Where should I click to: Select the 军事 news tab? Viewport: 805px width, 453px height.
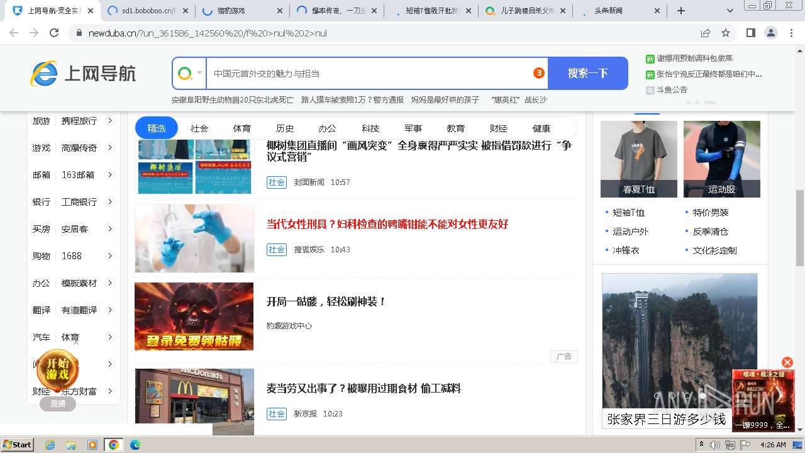413,128
